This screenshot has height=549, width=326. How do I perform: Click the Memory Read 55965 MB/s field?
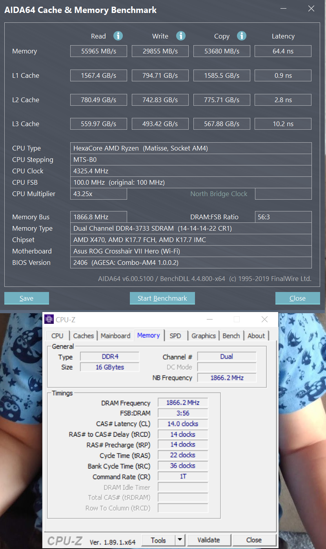tap(98, 51)
